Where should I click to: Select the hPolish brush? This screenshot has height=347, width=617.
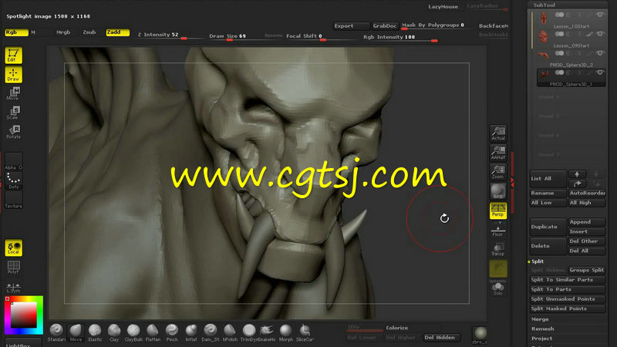[230, 333]
